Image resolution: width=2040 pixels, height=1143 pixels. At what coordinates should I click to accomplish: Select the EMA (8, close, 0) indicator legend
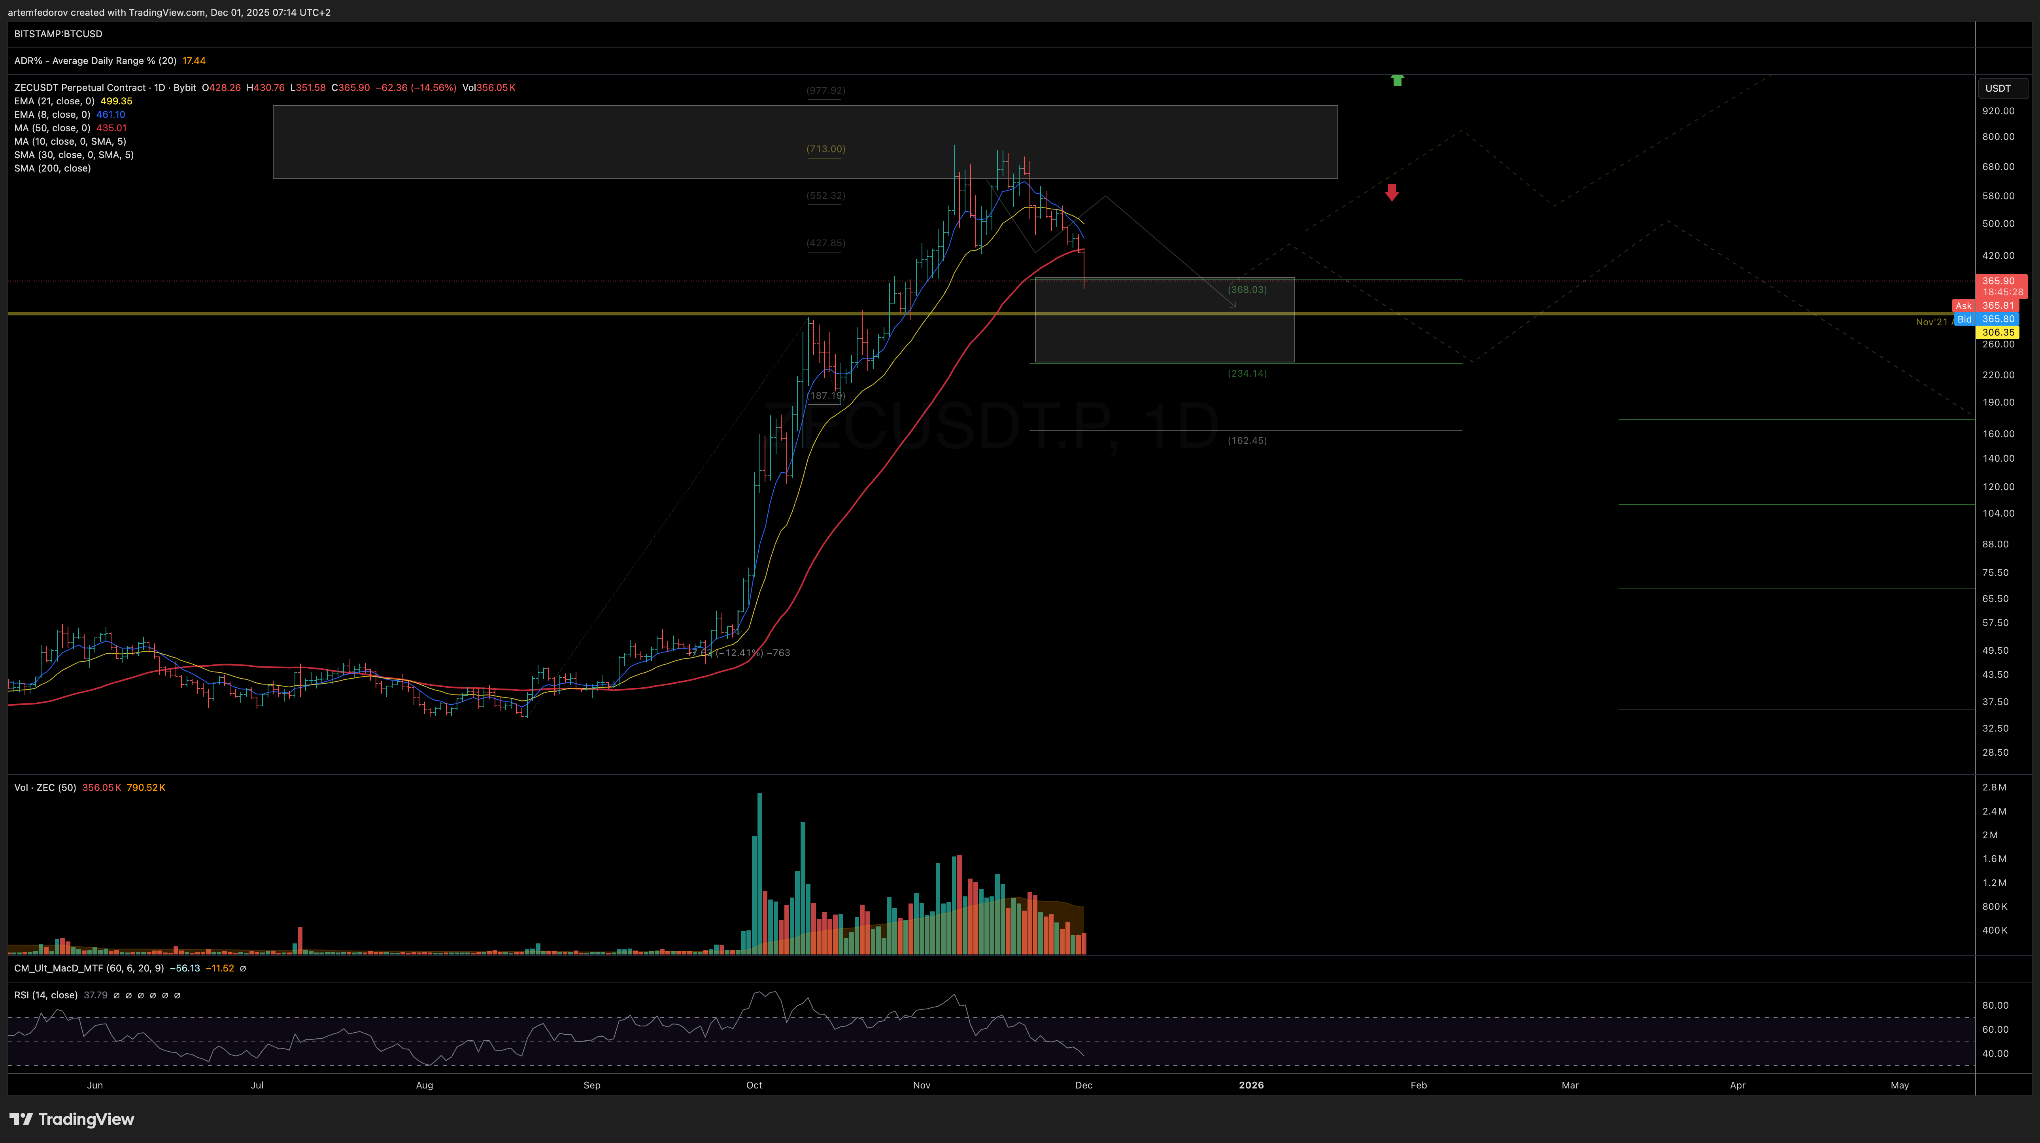pyautogui.click(x=51, y=115)
